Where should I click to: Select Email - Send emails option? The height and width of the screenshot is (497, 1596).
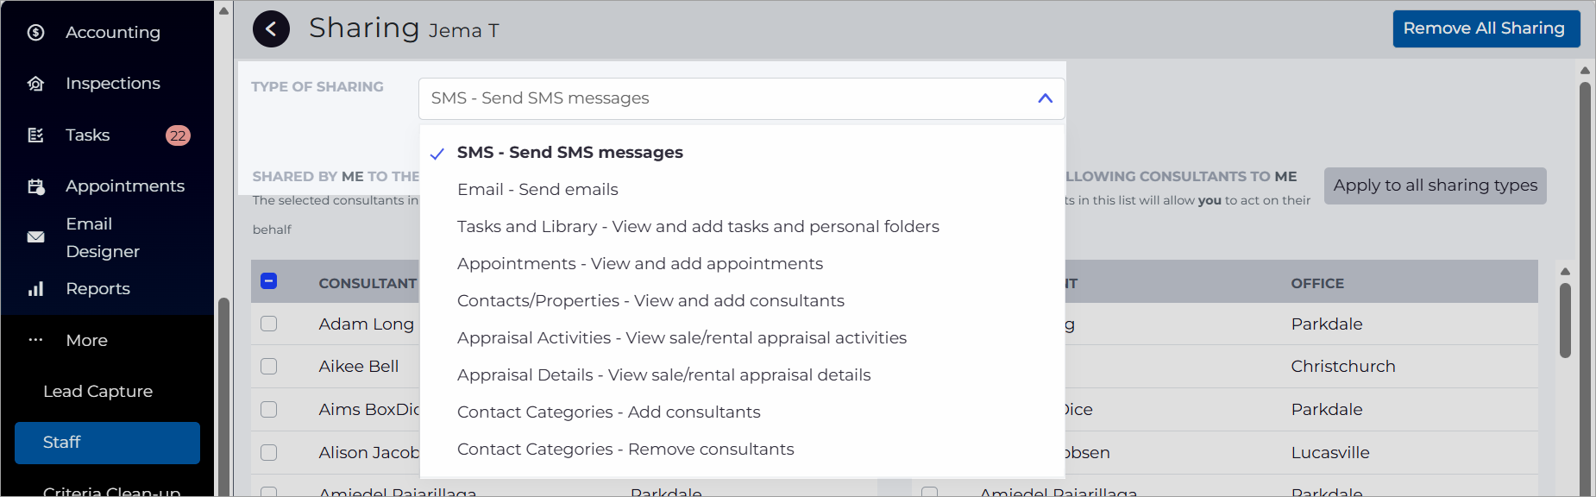pyautogui.click(x=537, y=190)
